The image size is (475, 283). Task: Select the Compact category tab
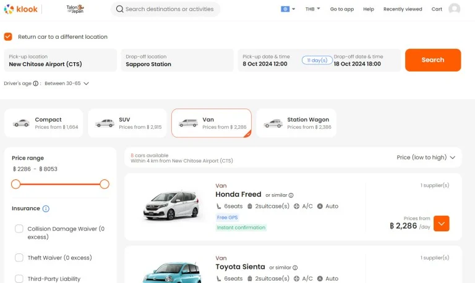pyautogui.click(x=44, y=123)
